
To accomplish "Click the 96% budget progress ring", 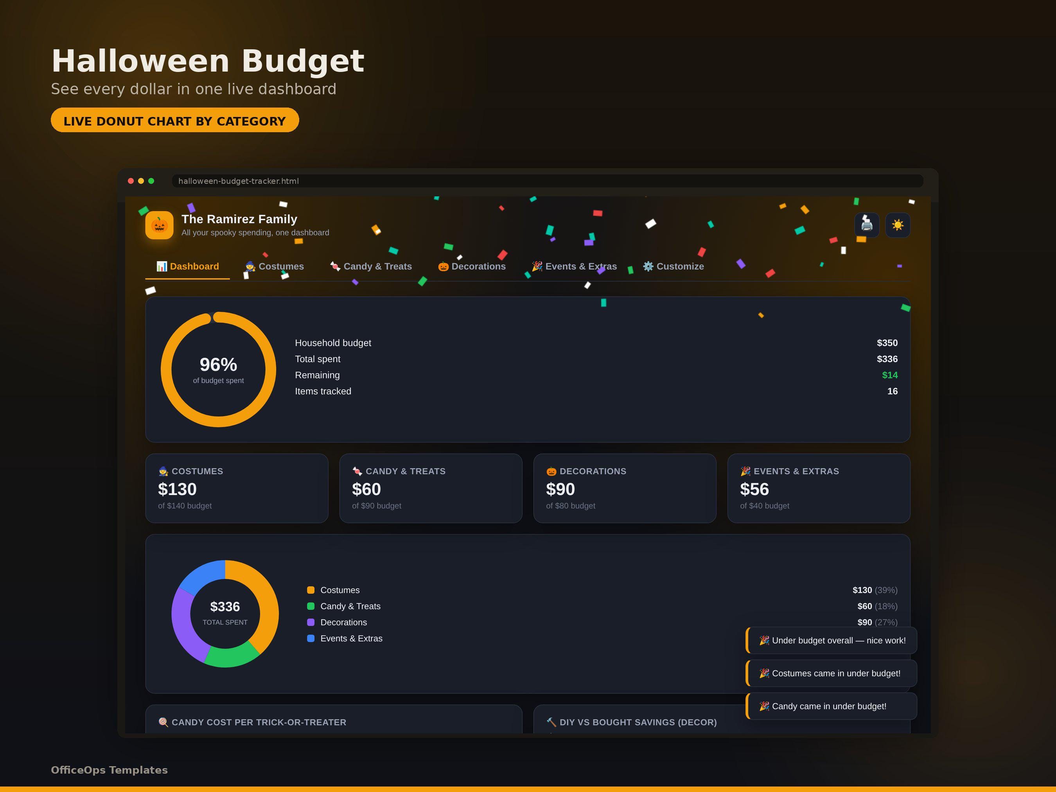I will 218,370.
